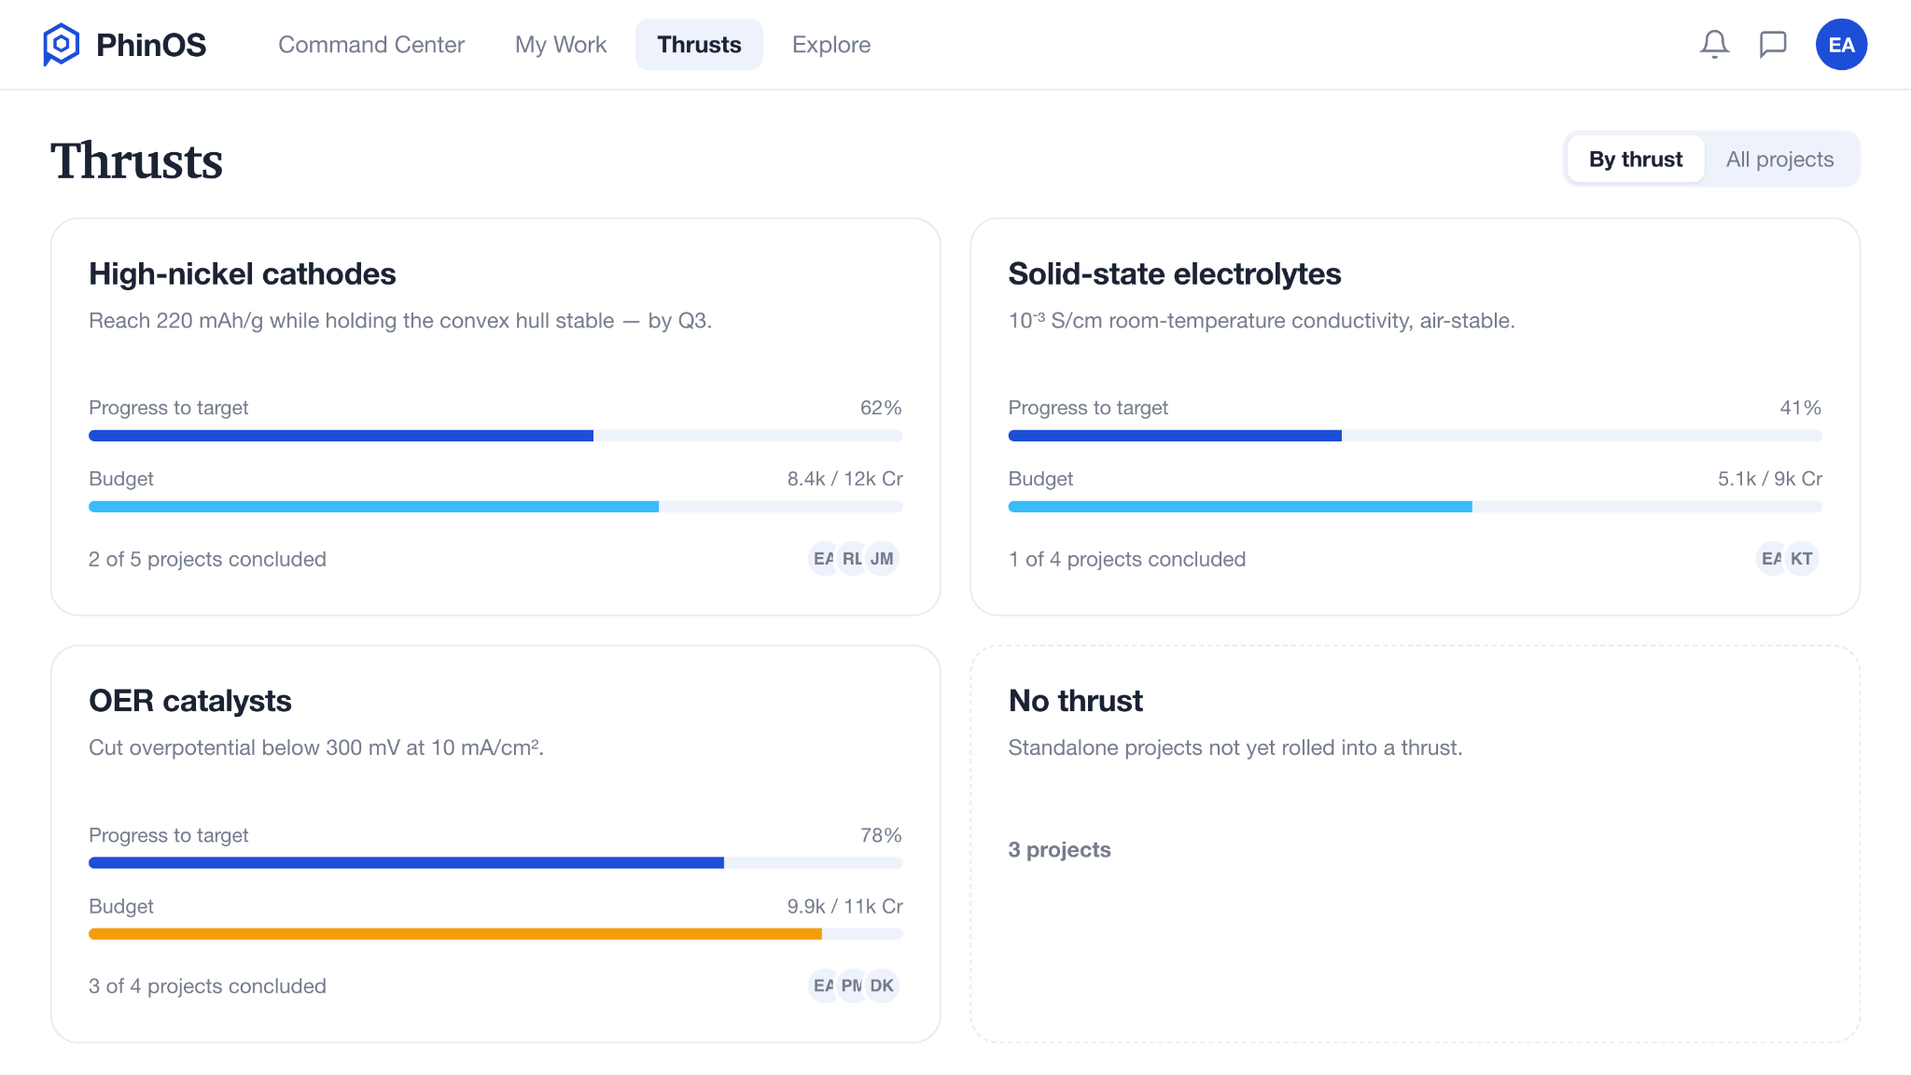Click the PhinOS hexagon logo

[x=62, y=45]
